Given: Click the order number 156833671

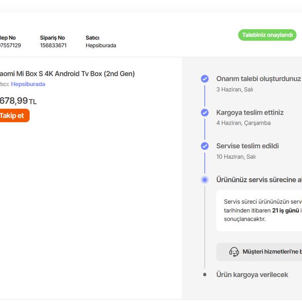Looking at the screenshot, I should pyautogui.click(x=53, y=45).
